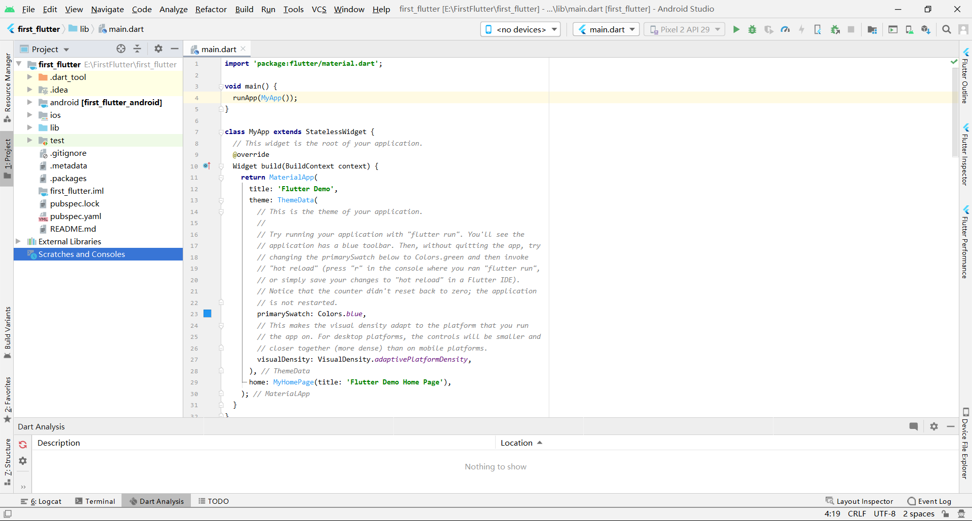Toggle the Flutter Outline side panel
Image resolution: width=972 pixels, height=521 pixels.
pos(965,76)
